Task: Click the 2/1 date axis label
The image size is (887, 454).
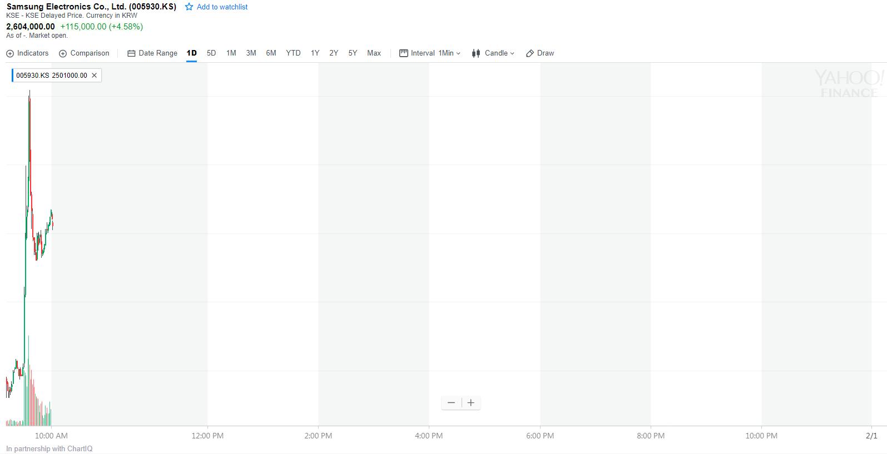Action: (871, 436)
